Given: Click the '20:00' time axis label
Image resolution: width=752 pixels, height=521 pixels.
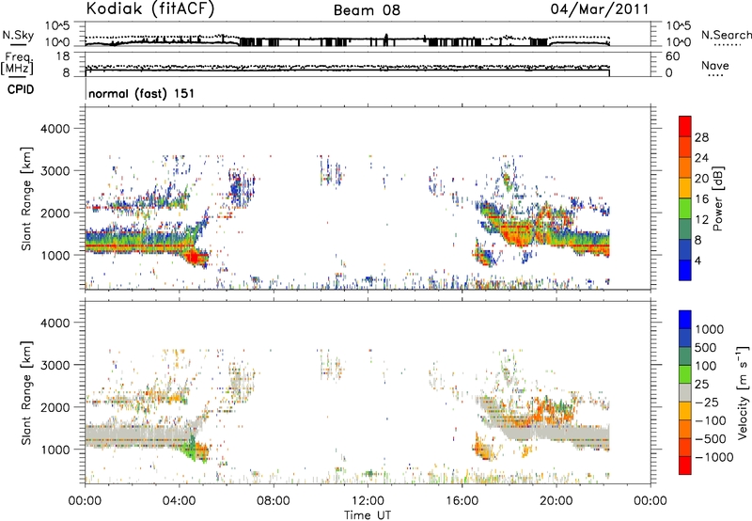Looking at the screenshot, I should click(x=556, y=501).
